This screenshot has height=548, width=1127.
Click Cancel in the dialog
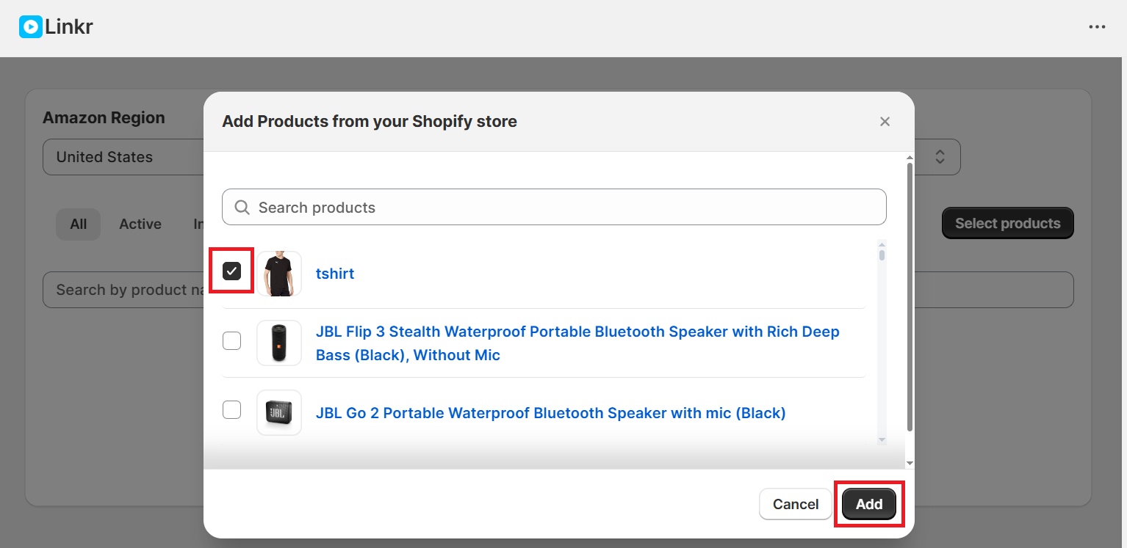[x=796, y=504]
